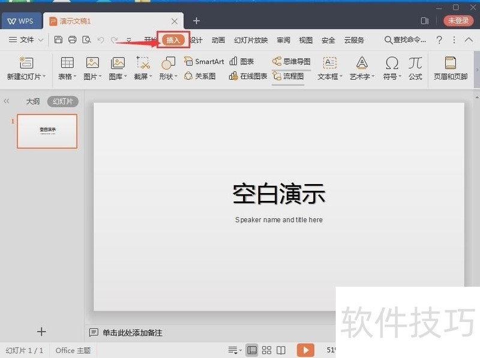Screen dimensions: 480x358
Task: Click the 未登录 login button
Action: point(458,20)
